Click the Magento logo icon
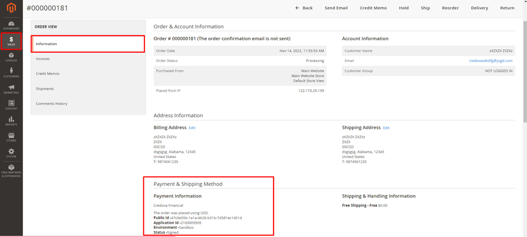Image resolution: width=527 pixels, height=237 pixels. pos(11,9)
